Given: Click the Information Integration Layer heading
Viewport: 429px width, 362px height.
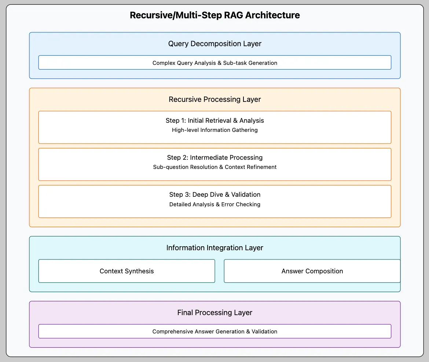Looking at the screenshot, I should pyautogui.click(x=214, y=248).
